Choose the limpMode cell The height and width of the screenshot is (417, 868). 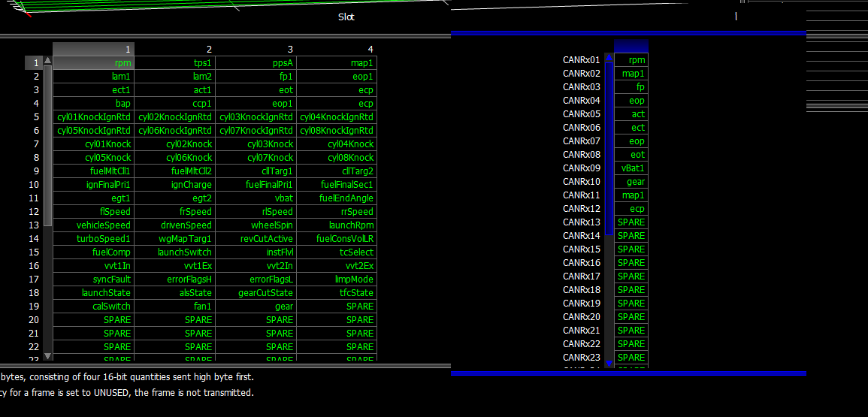(337, 280)
